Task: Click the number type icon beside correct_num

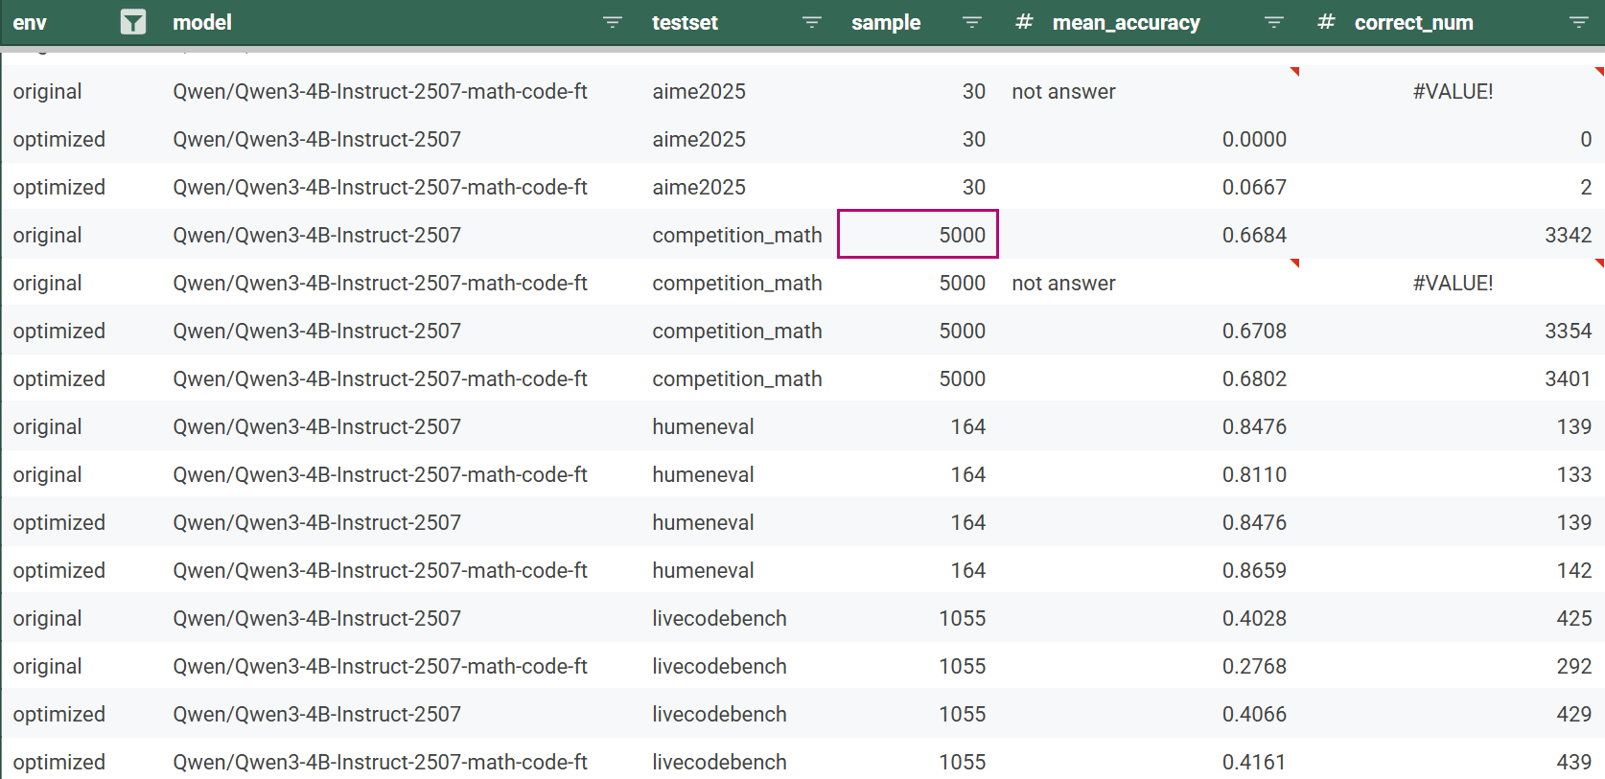Action: pyautogui.click(x=1326, y=21)
